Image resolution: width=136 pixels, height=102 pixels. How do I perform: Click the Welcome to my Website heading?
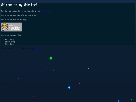pos(19,5)
